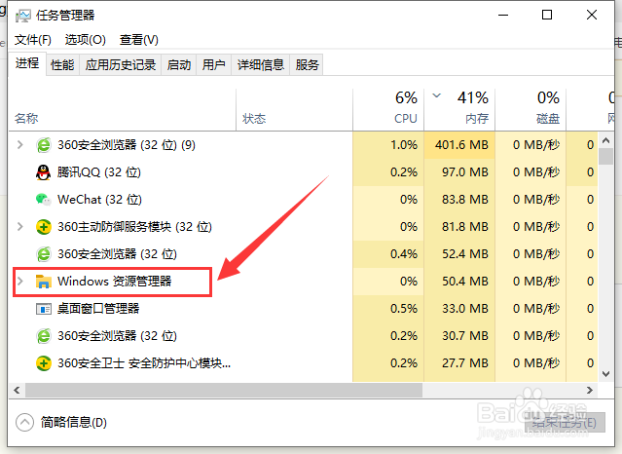Viewport: 622px width, 454px height.
Task: Sort by the 状态 column header
Action: pos(294,110)
